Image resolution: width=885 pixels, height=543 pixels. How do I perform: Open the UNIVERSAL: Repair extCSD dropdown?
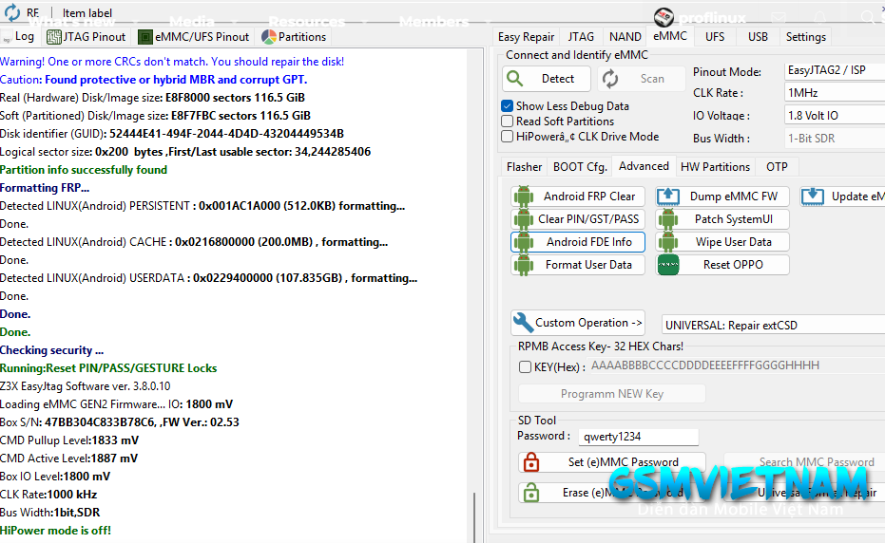[x=772, y=325]
